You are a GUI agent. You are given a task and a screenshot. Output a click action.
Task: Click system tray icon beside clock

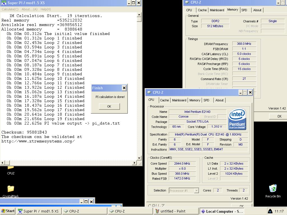270,211
